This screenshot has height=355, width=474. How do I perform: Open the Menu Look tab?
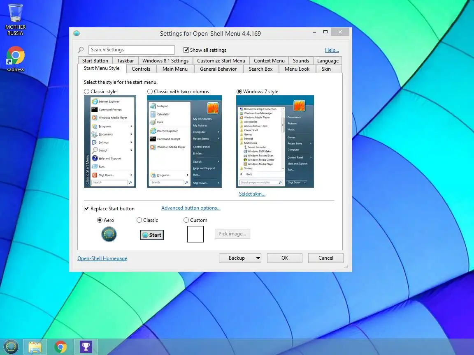(297, 69)
